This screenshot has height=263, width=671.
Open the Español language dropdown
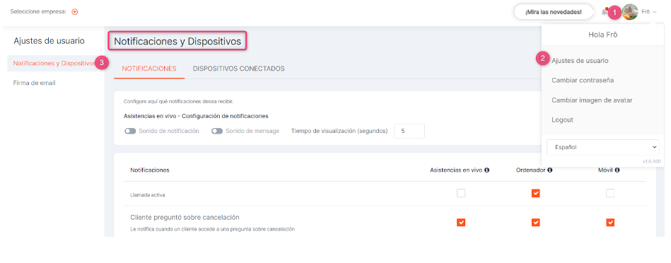click(603, 147)
